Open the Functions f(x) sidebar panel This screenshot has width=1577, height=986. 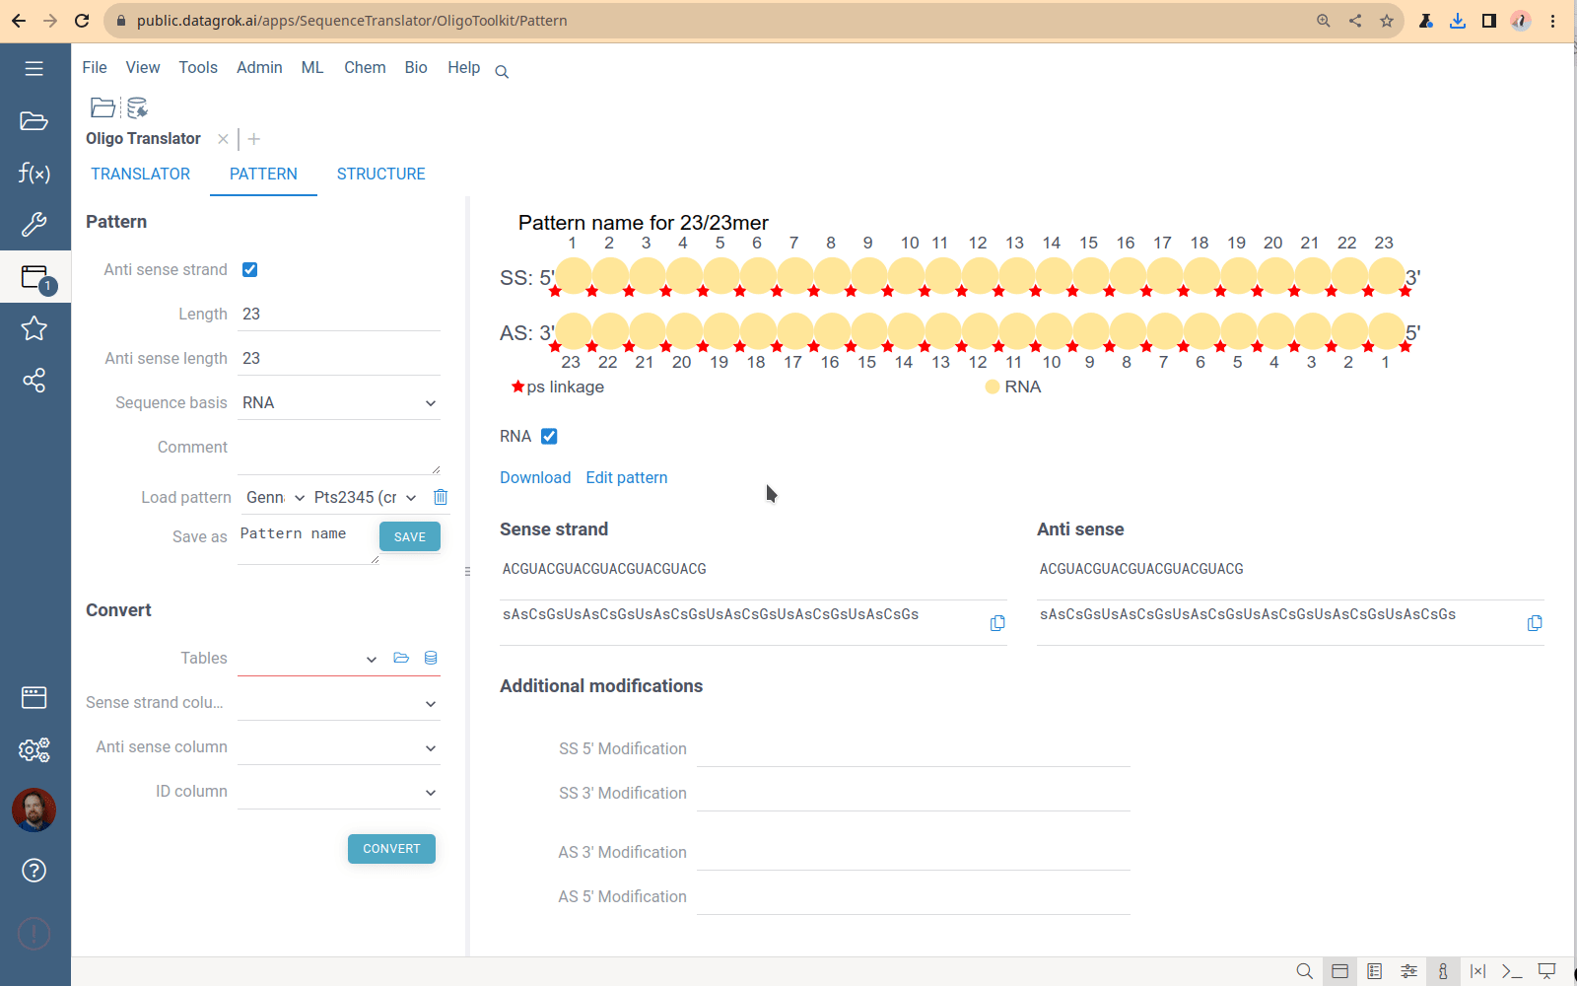click(34, 173)
